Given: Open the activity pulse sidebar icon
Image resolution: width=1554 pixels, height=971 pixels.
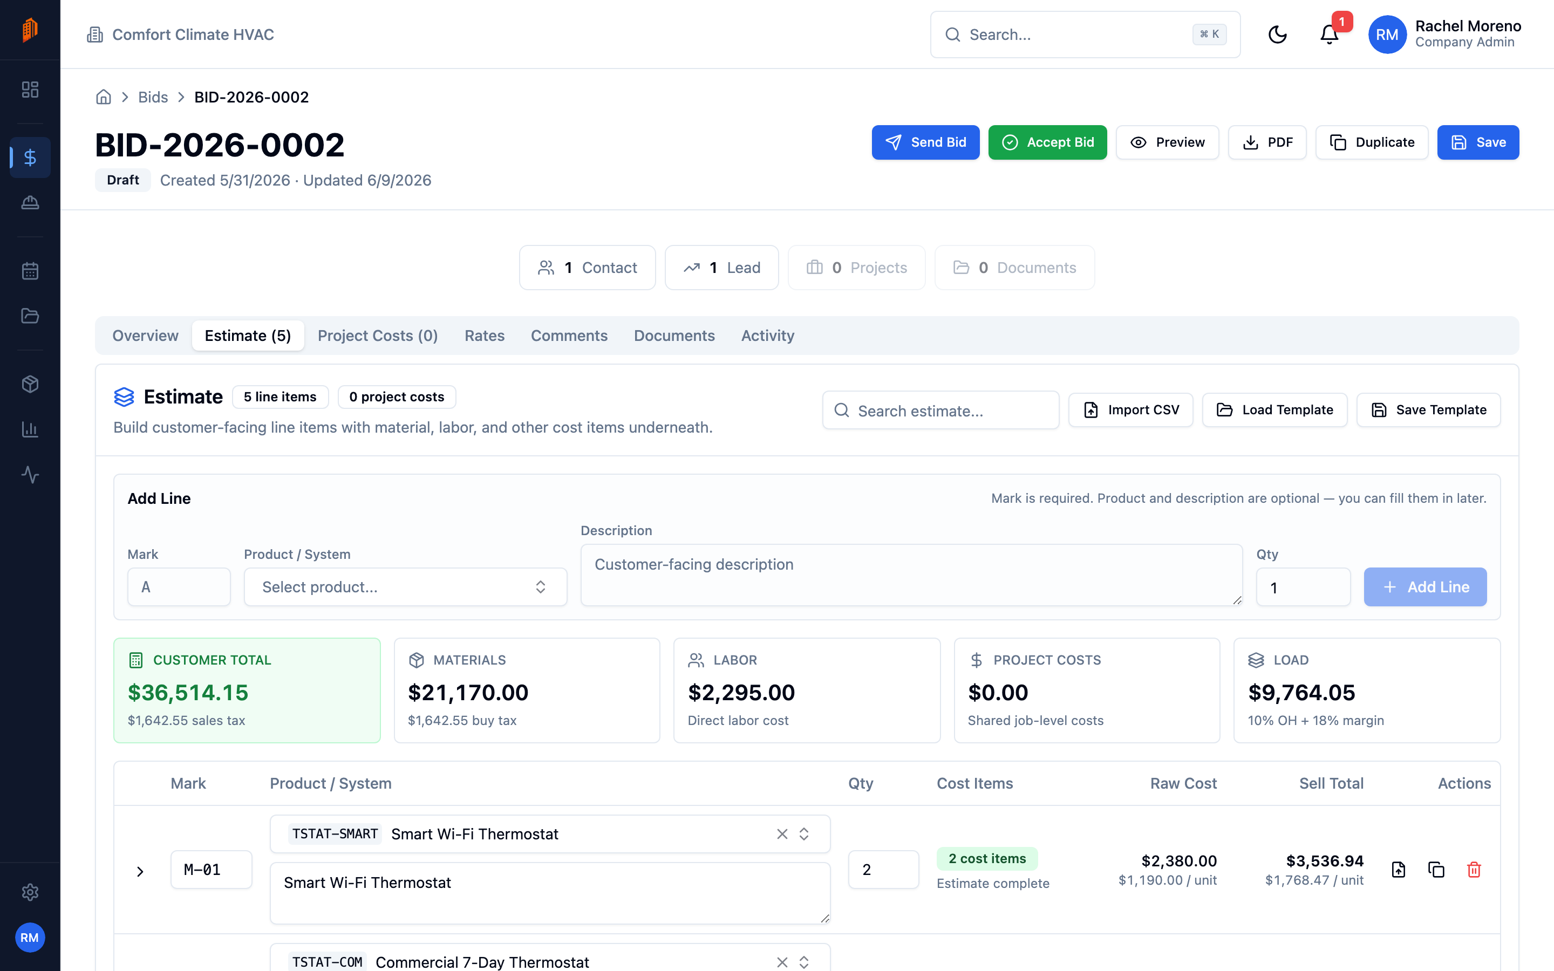Looking at the screenshot, I should click(x=30, y=475).
